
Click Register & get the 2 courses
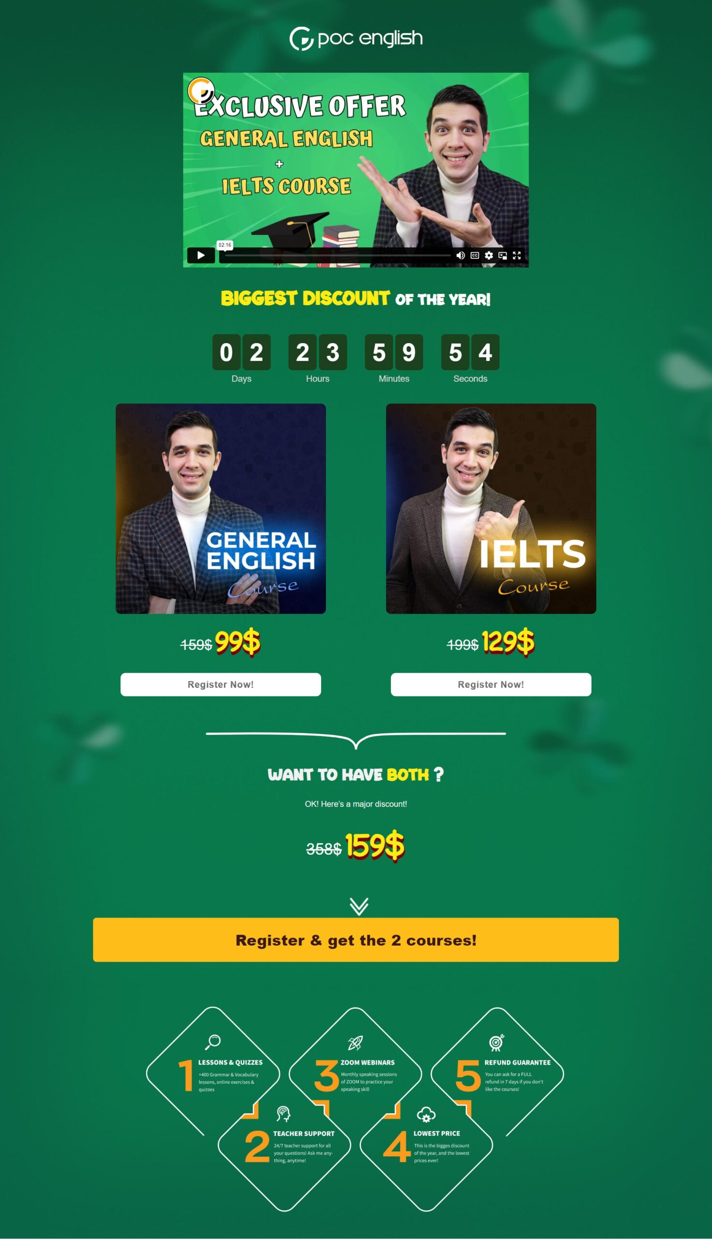pos(356,939)
